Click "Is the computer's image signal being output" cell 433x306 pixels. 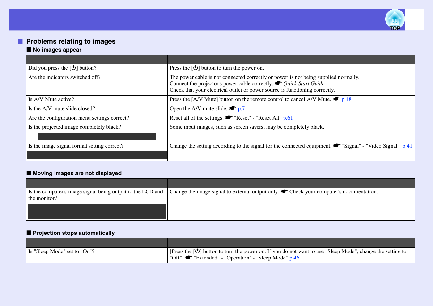pyautogui.click(x=97, y=204)
